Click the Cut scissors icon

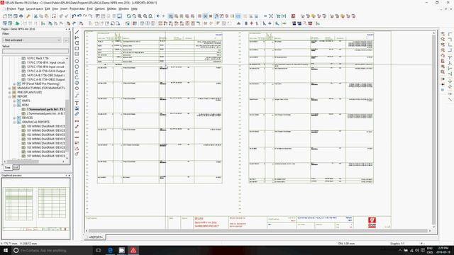(x=35, y=16)
